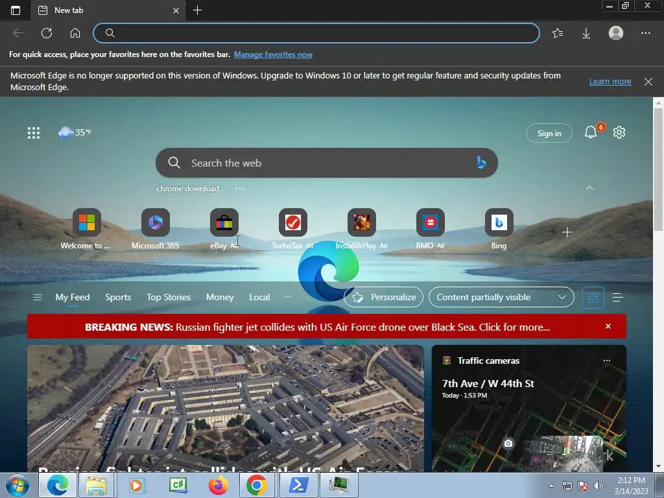Click the Personalize button
This screenshot has height=498, width=664.
tap(383, 297)
